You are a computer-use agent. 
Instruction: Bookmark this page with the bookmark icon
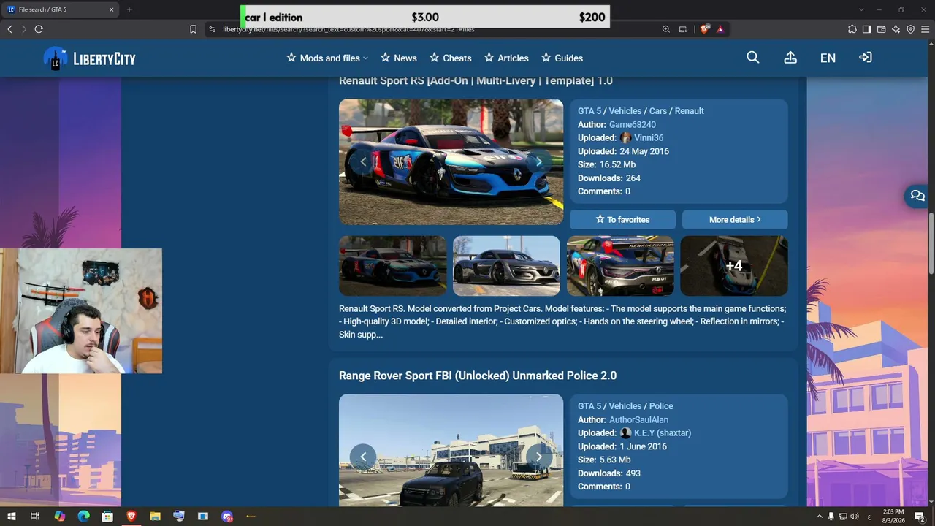[193, 29]
